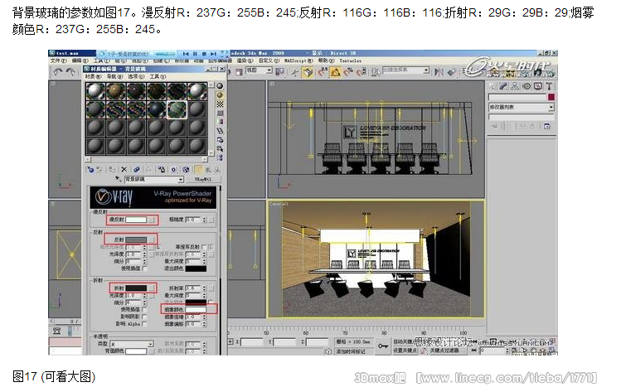Viewport: 621px width, 392px height.
Task: Toggle the checkered Background icon beside sample slots
Action: [x=220, y=104]
